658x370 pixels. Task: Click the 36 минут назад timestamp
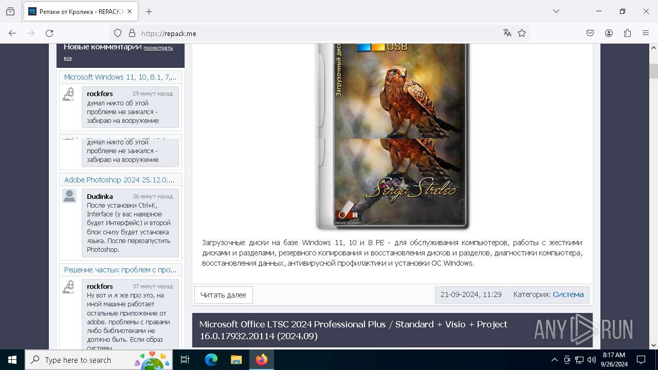[x=153, y=196]
